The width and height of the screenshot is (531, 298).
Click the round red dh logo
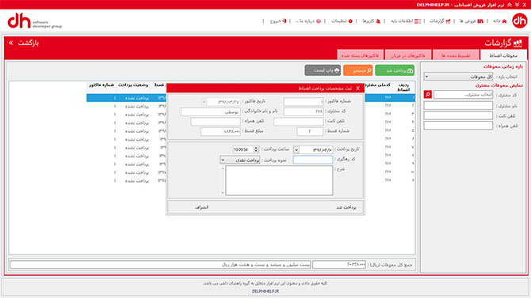coord(519,21)
